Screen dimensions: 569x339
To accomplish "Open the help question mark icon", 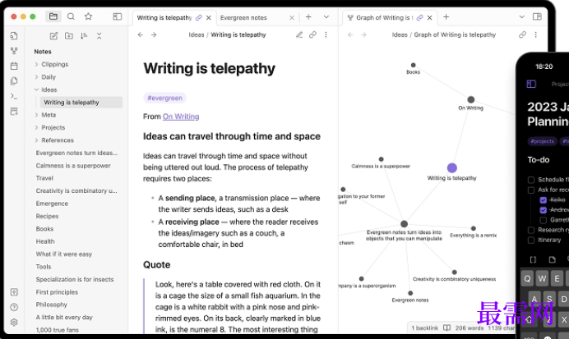I will coord(14,307).
